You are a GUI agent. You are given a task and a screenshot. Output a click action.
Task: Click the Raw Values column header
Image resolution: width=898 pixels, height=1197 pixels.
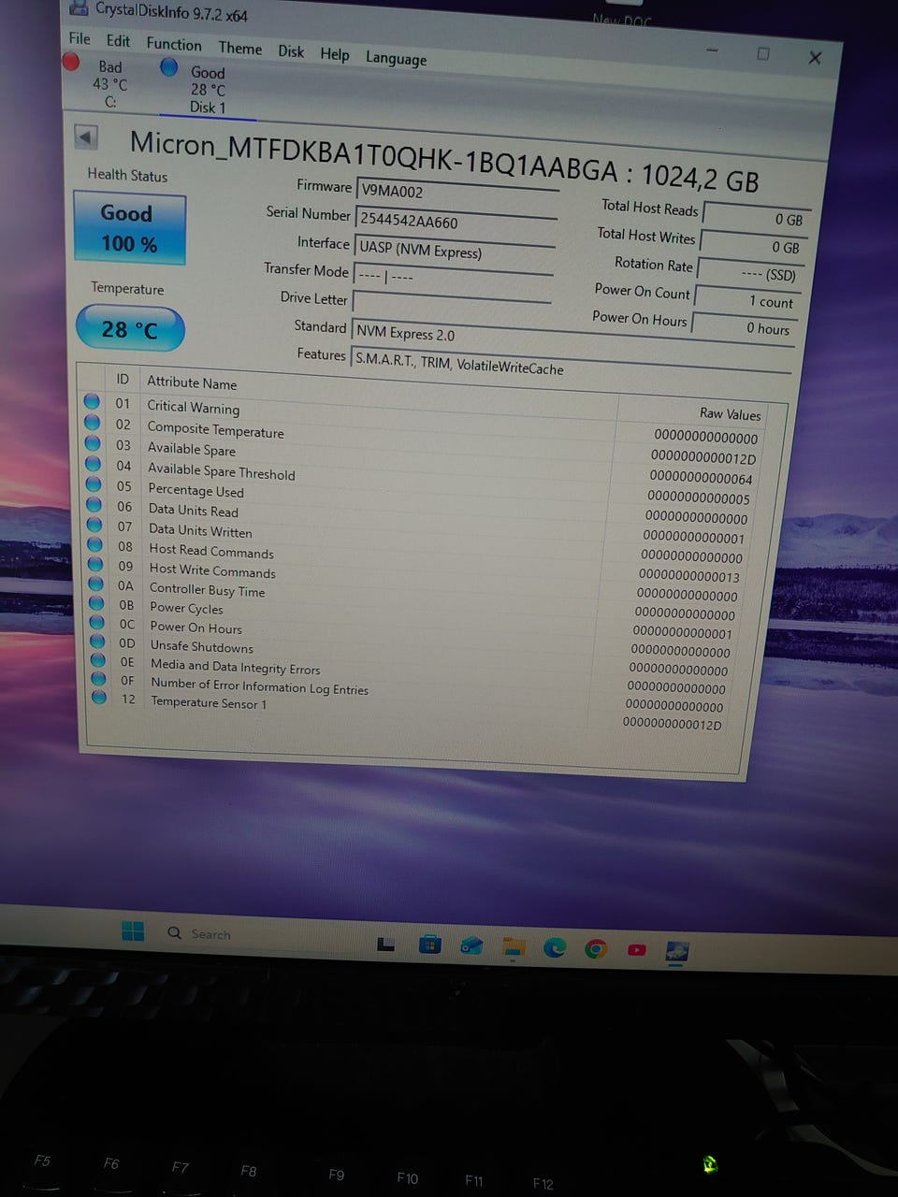coord(731,413)
